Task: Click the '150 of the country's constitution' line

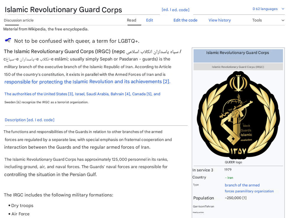Action: pyautogui.click(x=85, y=74)
